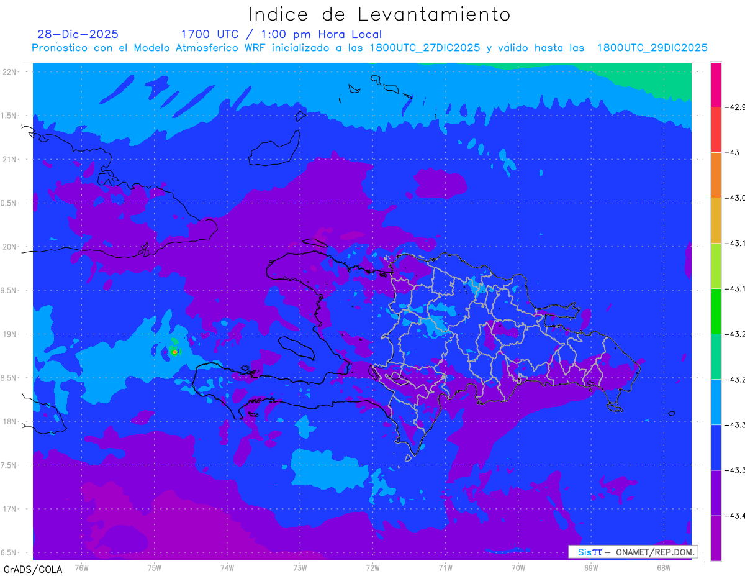Click the "18N" latitude label

coord(11,421)
